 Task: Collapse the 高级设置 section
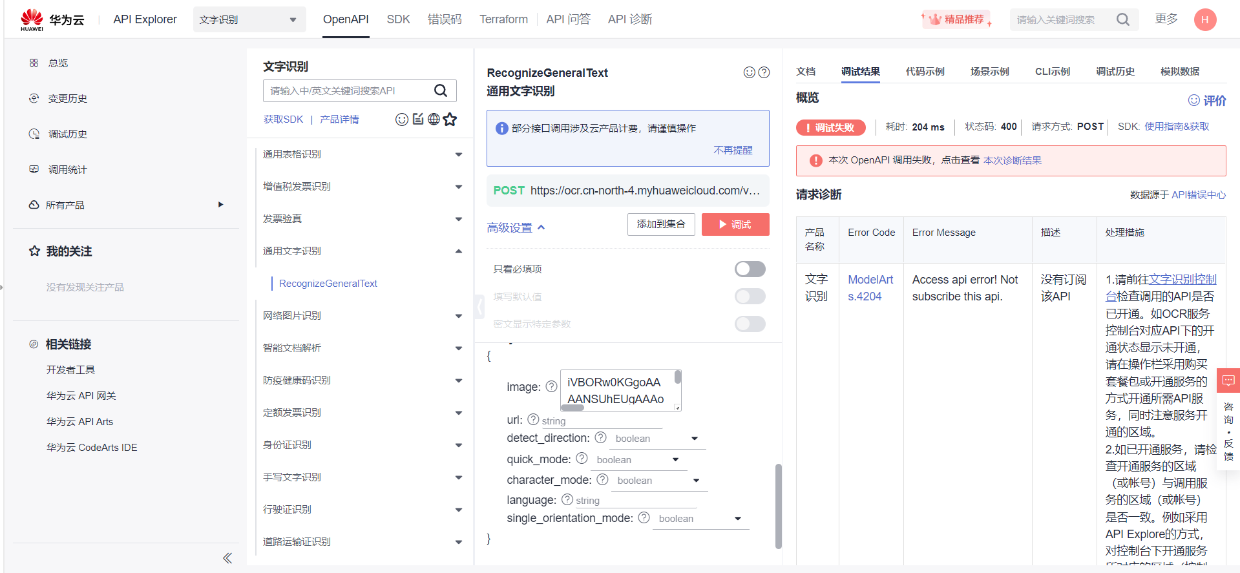tap(516, 227)
